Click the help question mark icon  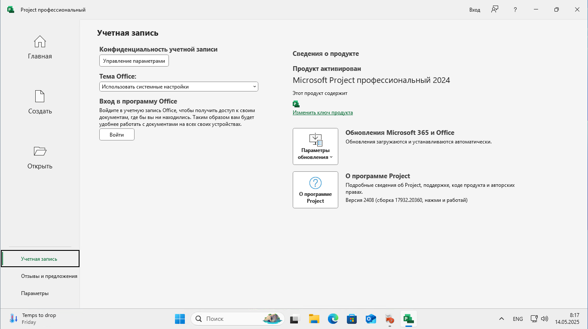click(x=515, y=10)
